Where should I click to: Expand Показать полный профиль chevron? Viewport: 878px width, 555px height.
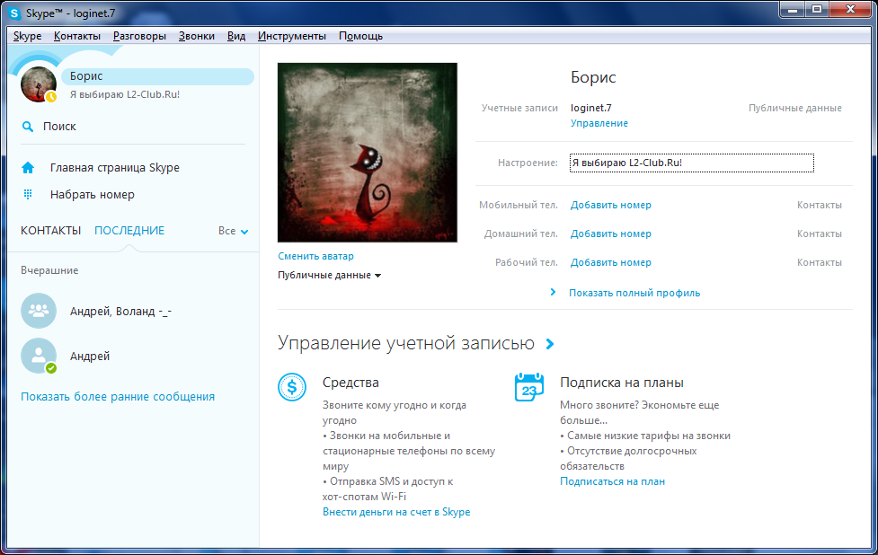pos(553,292)
